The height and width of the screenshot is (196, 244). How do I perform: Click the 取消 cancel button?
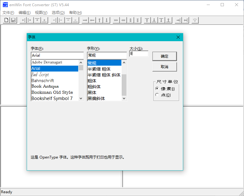pyautogui.click(x=165, y=67)
